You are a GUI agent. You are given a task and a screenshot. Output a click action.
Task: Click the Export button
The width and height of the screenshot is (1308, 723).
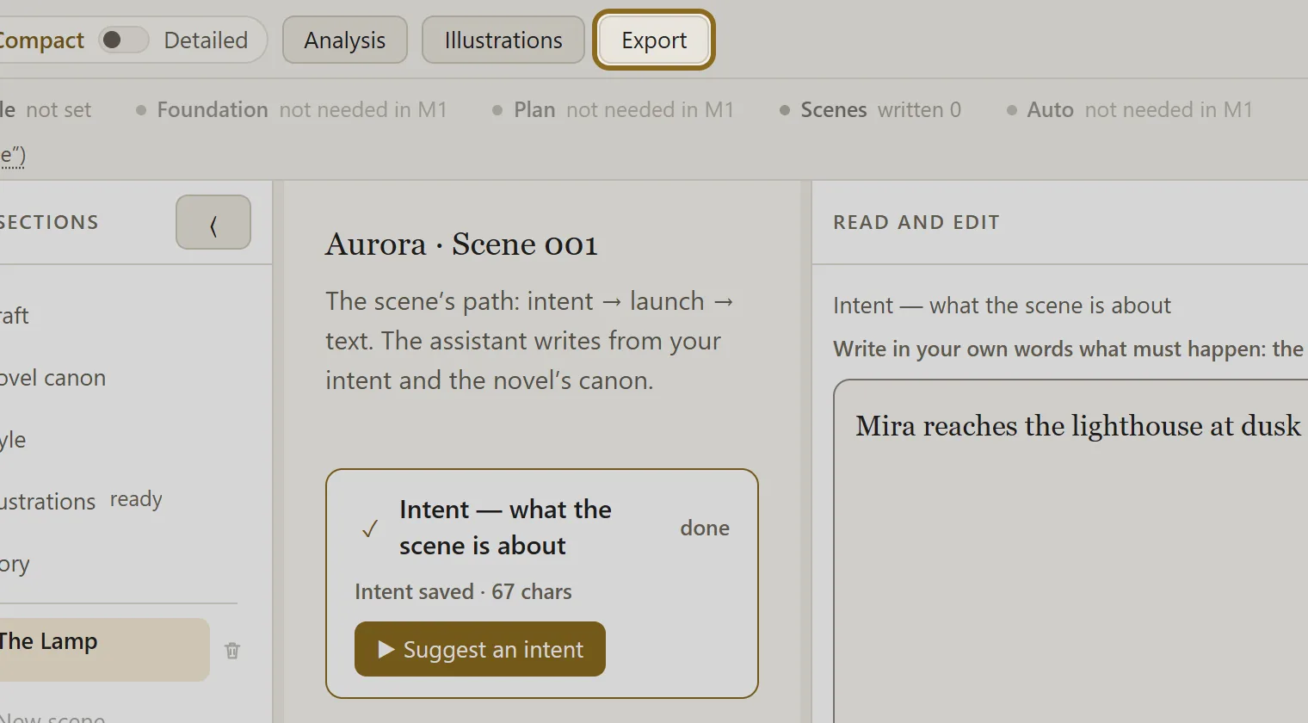click(x=654, y=40)
